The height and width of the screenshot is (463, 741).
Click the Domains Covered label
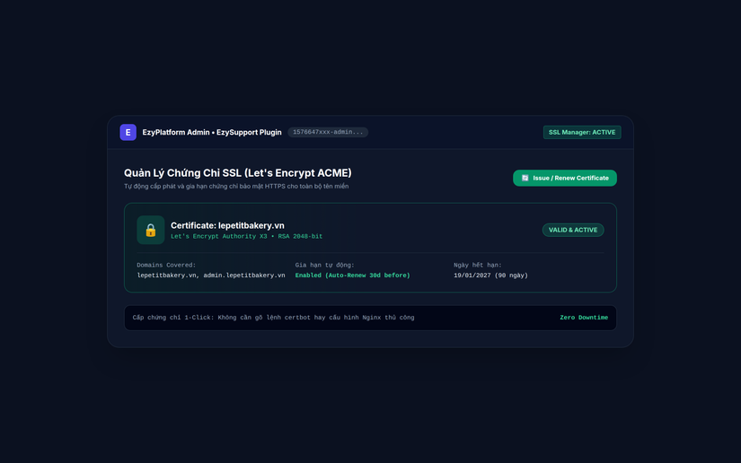166,266
